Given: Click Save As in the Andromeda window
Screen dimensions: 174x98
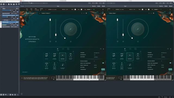Looking at the screenshot, I should (94, 6).
